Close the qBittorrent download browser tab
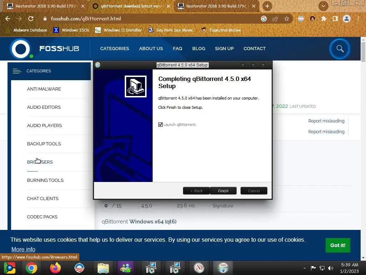The height and width of the screenshot is (275, 366). [168, 6]
